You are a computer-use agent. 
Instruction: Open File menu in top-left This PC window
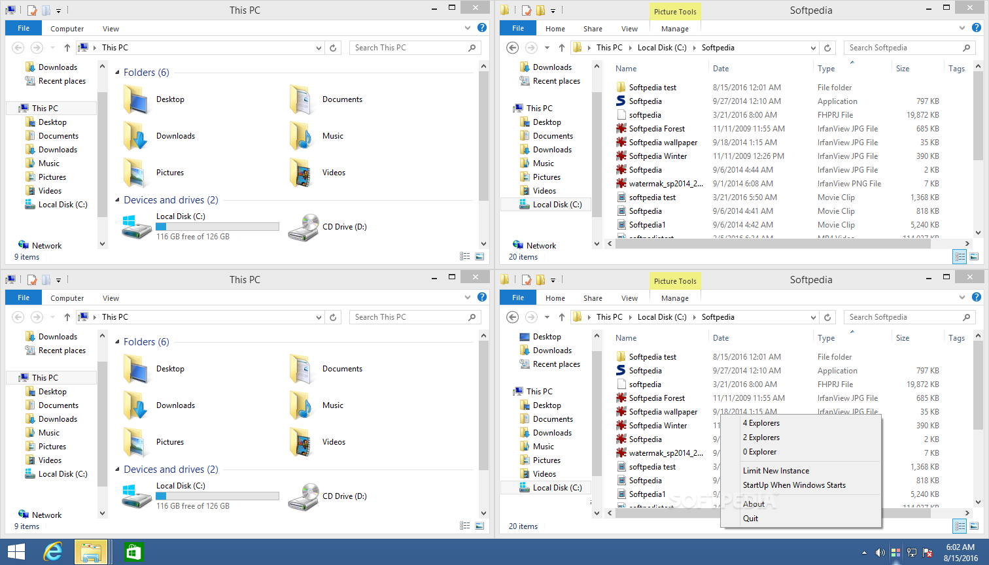click(24, 28)
